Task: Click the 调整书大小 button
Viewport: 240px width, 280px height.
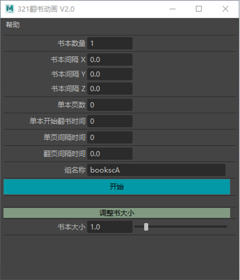Action: coord(117,213)
